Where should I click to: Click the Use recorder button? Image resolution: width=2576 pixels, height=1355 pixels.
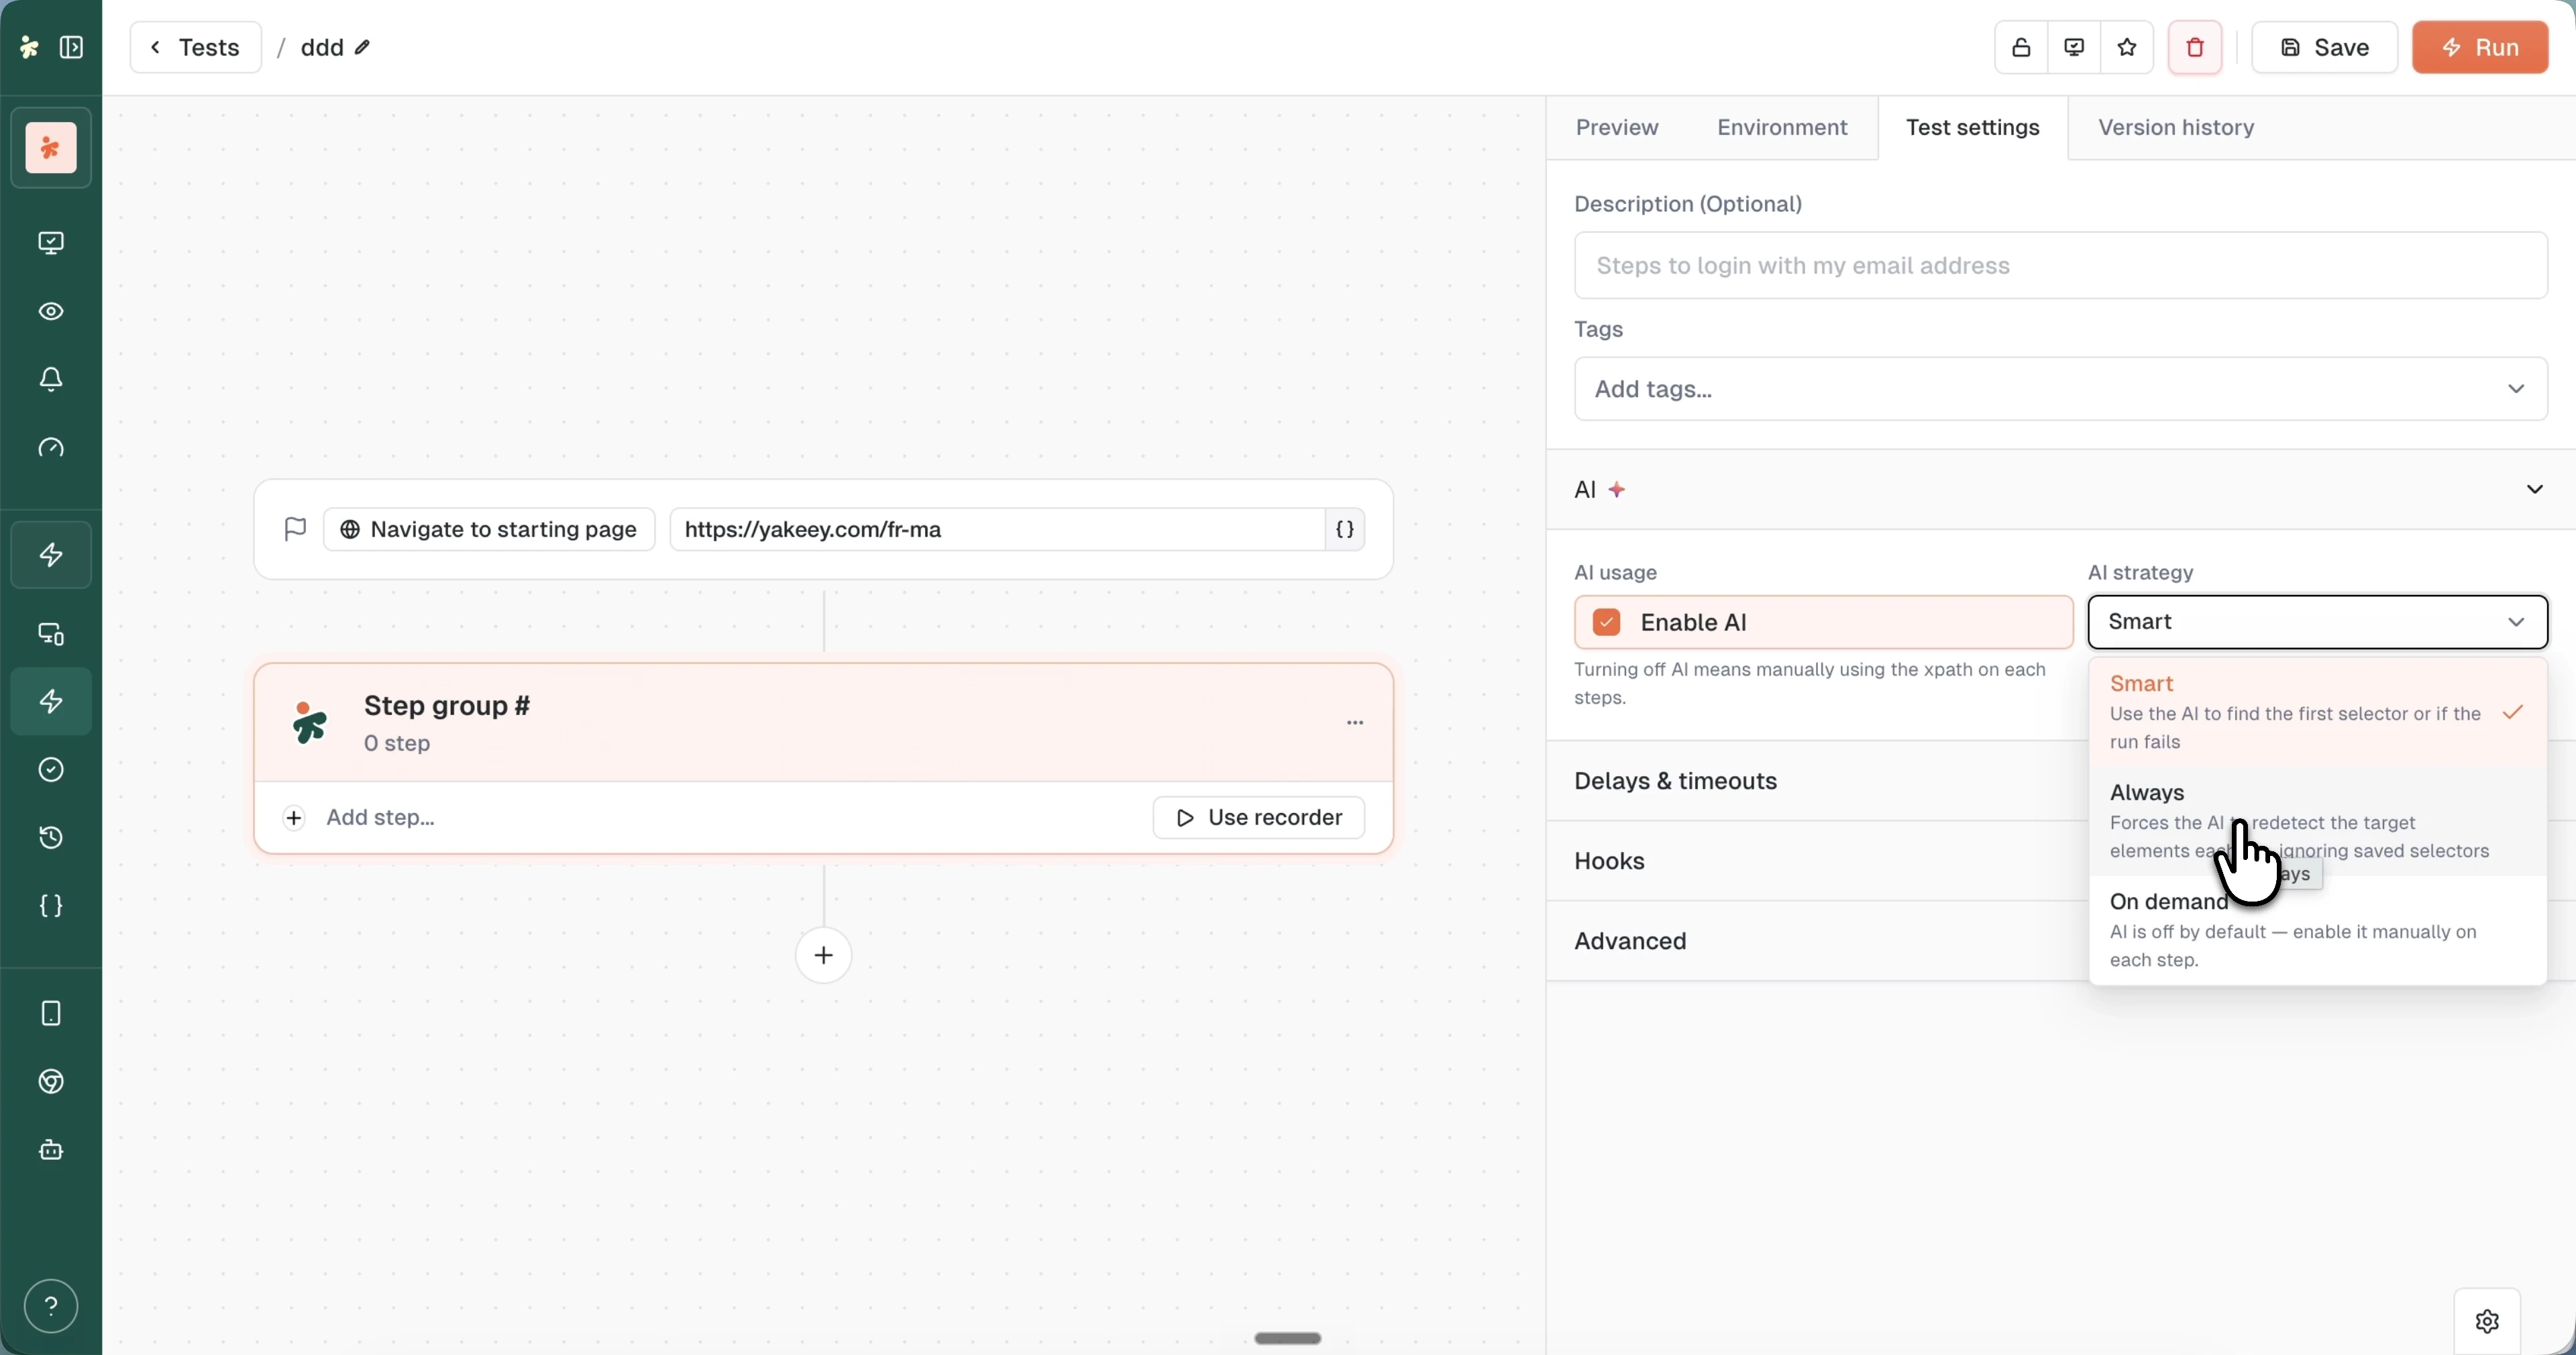tap(1258, 817)
